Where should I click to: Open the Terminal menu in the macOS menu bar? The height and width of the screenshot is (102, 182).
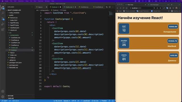[40, 1]
